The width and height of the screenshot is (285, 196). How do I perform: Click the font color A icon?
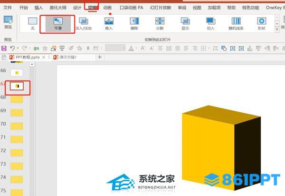pyautogui.click(x=131, y=48)
